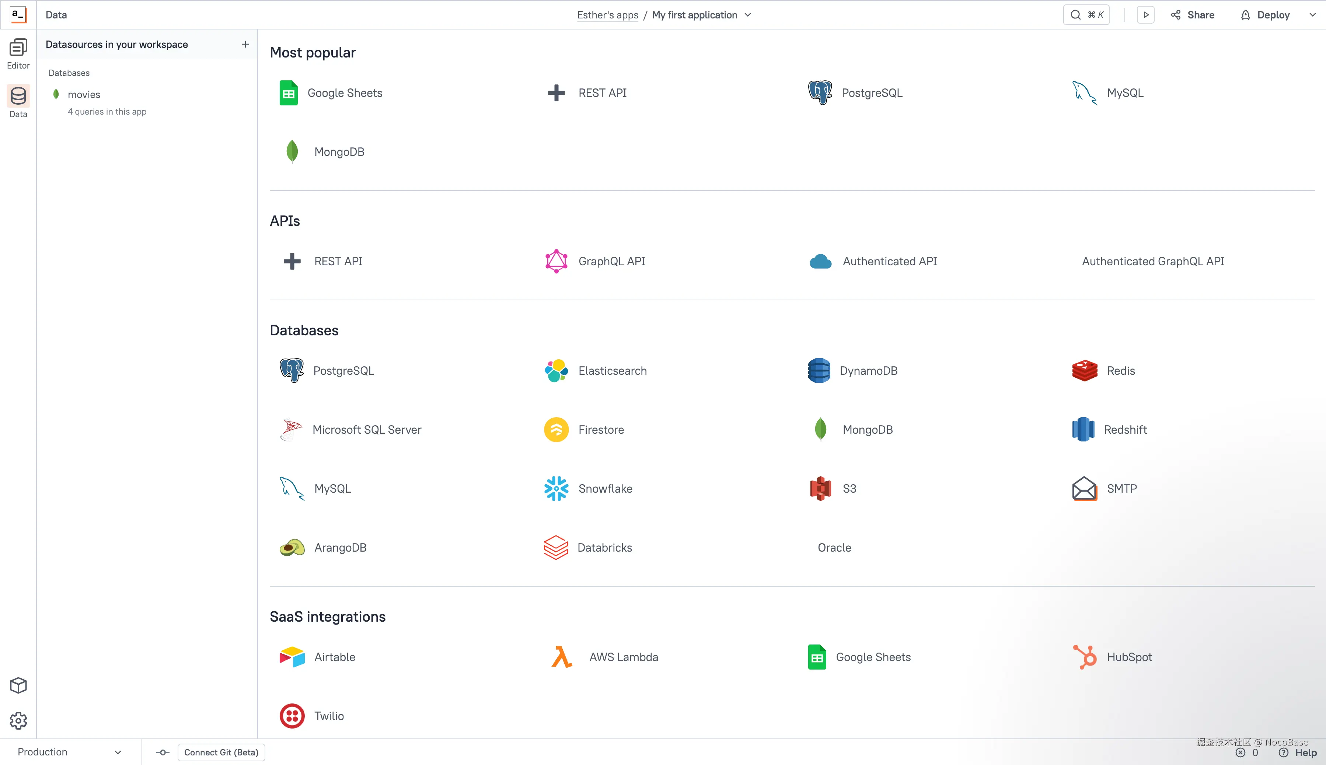Image resolution: width=1326 pixels, height=765 pixels.
Task: Select the Redshift database connector
Action: (x=1125, y=429)
